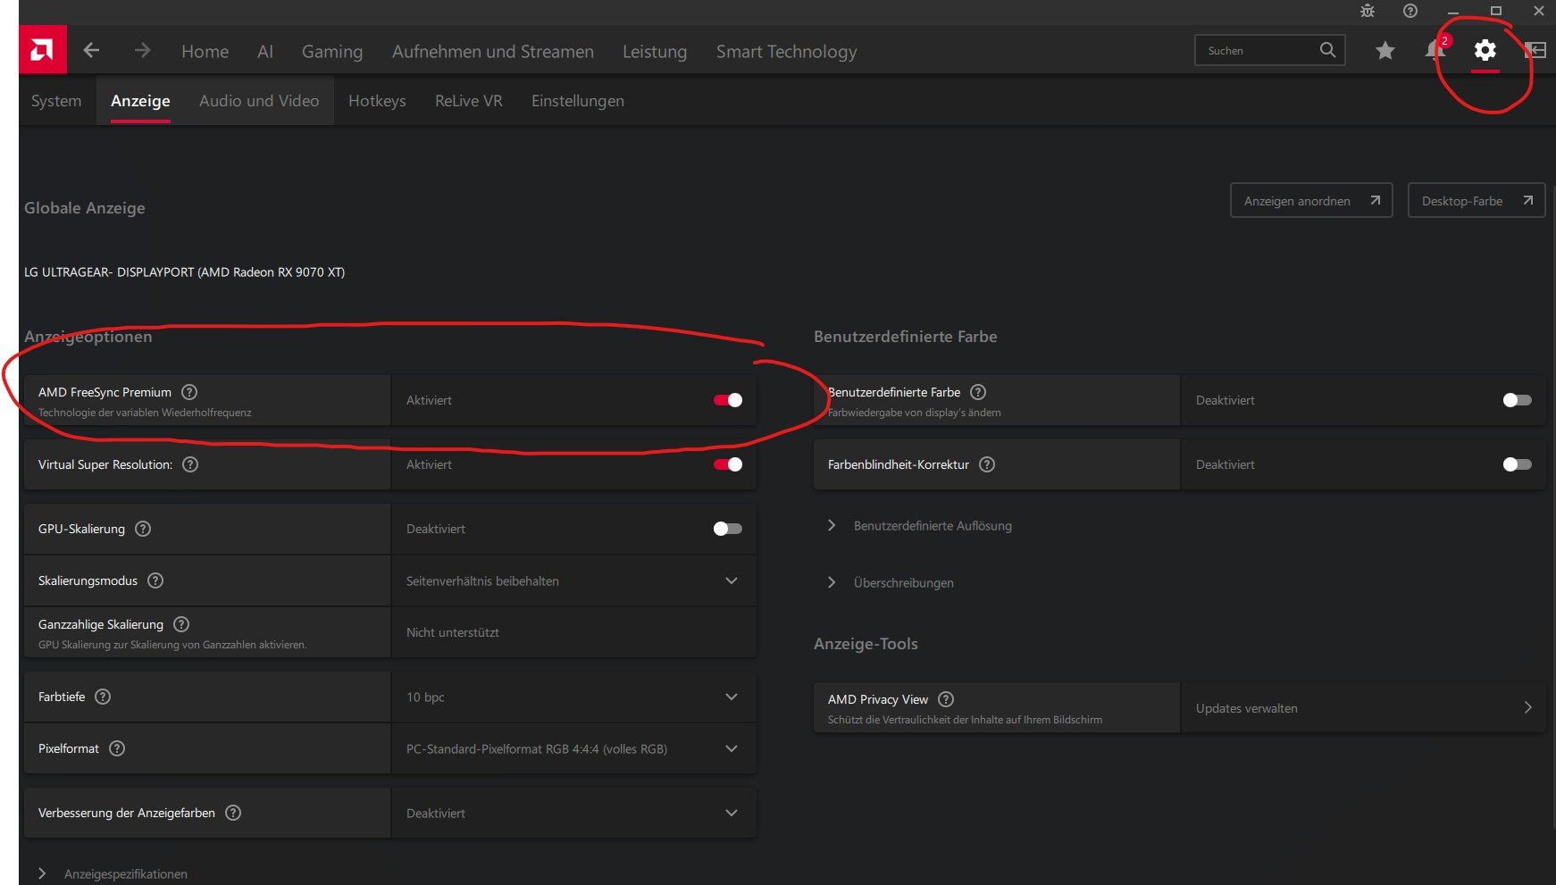This screenshot has height=885, width=1556.
Task: Click the Nicht unterstützt value
Action: tap(453, 632)
